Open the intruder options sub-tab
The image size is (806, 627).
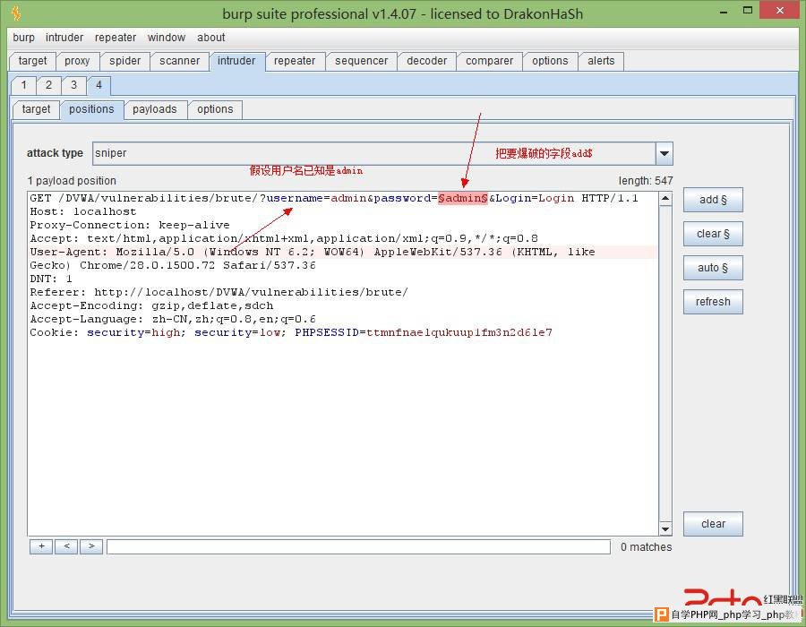coord(215,109)
